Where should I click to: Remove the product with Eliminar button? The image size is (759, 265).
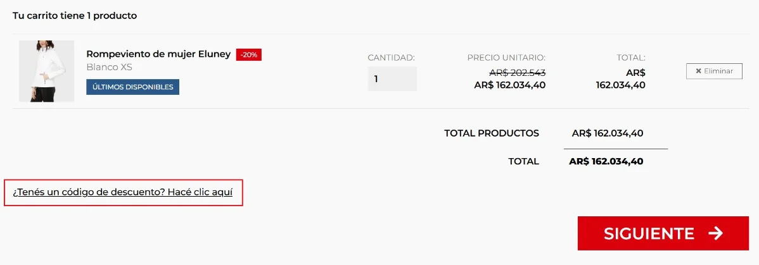(714, 71)
